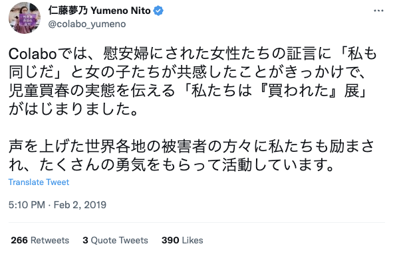
Task: View the 266 Retweets list
Action: click(40, 240)
